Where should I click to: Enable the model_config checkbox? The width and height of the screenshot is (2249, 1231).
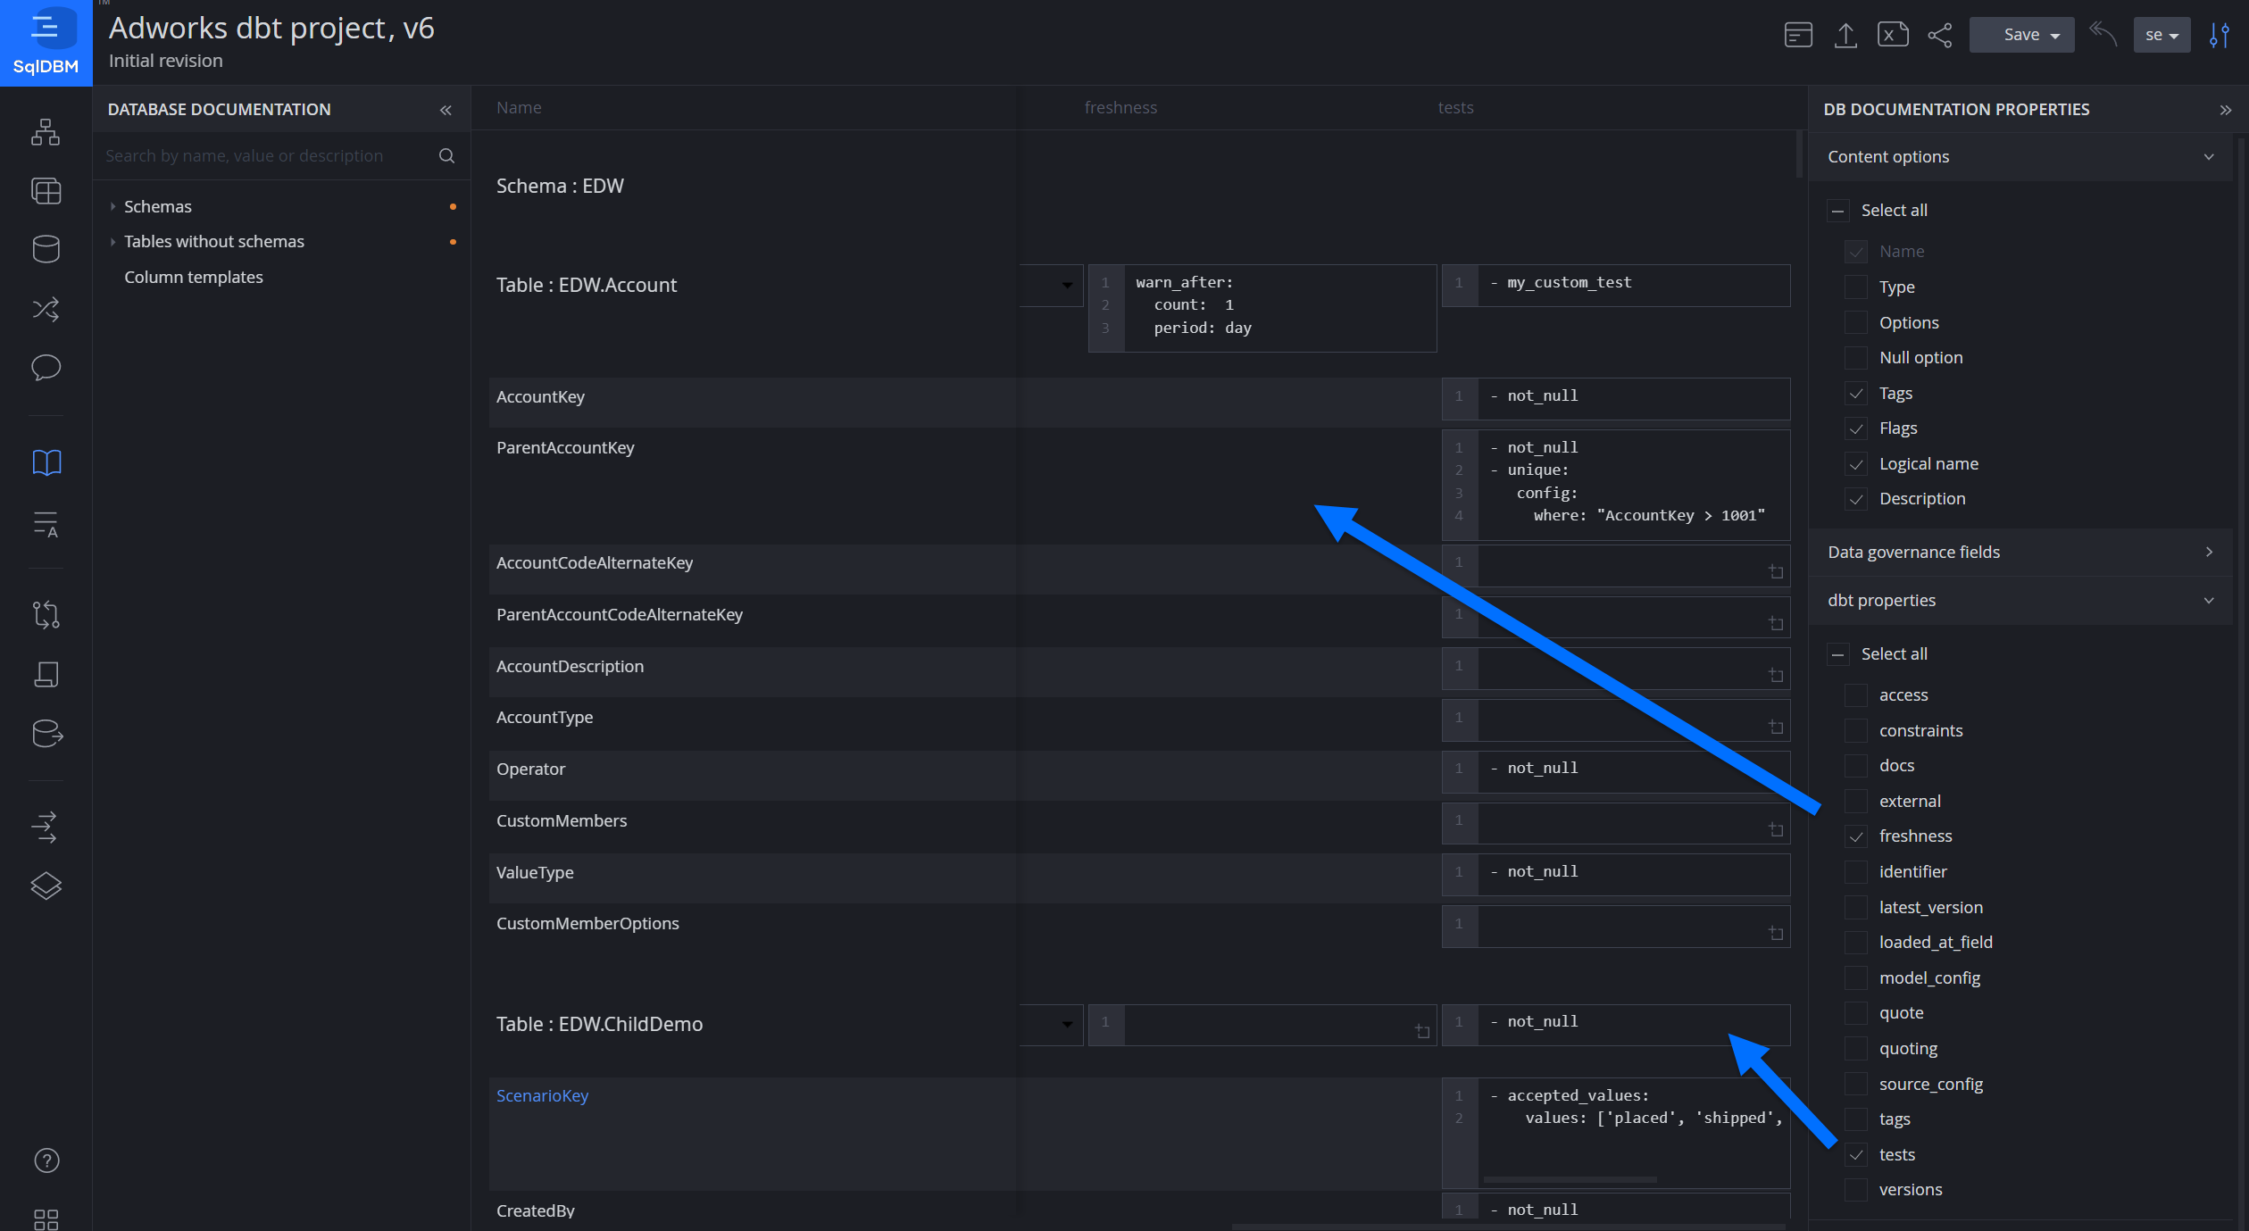point(1856,977)
